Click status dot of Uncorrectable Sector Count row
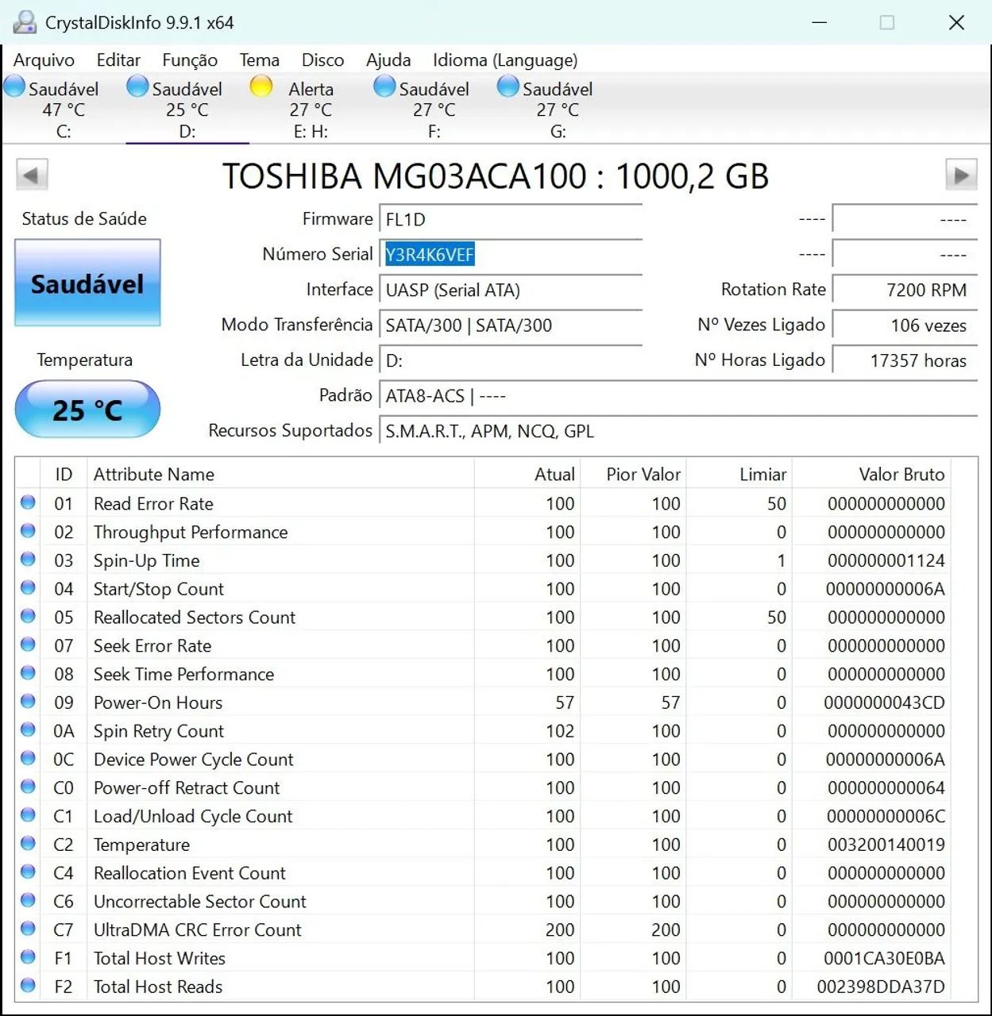992x1016 pixels. 28,900
